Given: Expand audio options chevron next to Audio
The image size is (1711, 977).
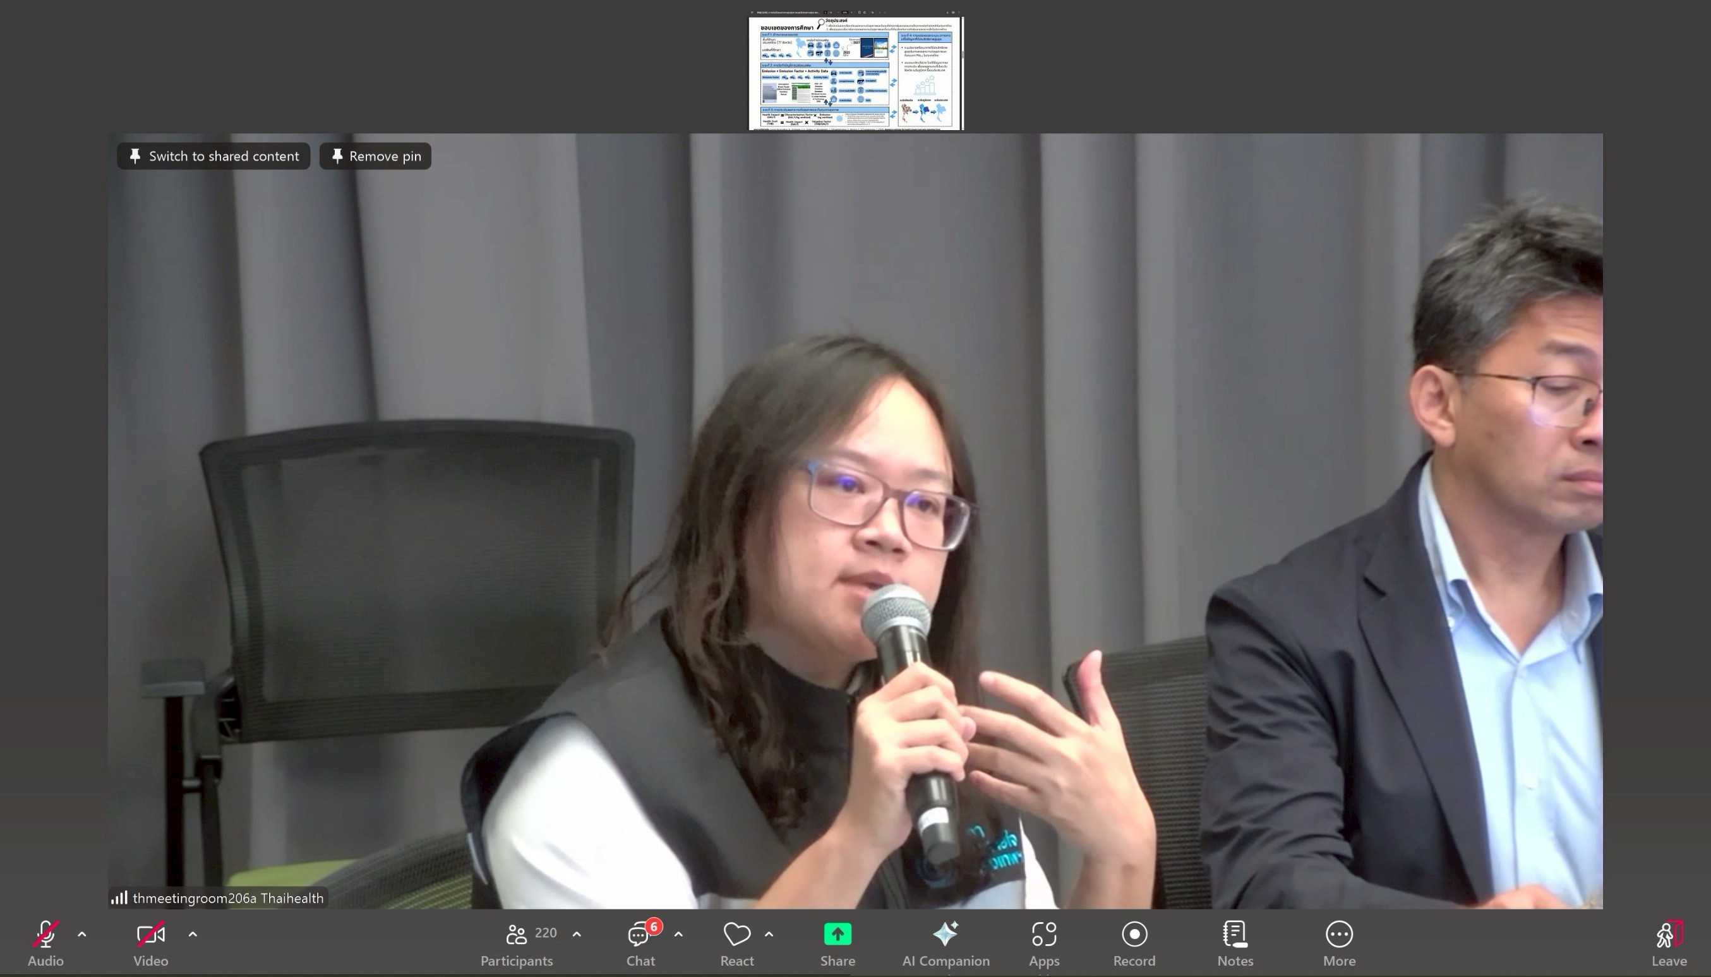Looking at the screenshot, I should tap(82, 934).
